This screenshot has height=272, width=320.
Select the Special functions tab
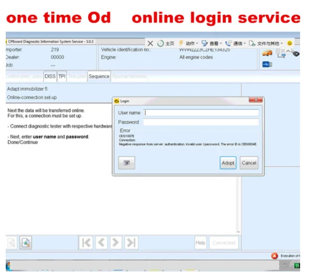(129, 77)
